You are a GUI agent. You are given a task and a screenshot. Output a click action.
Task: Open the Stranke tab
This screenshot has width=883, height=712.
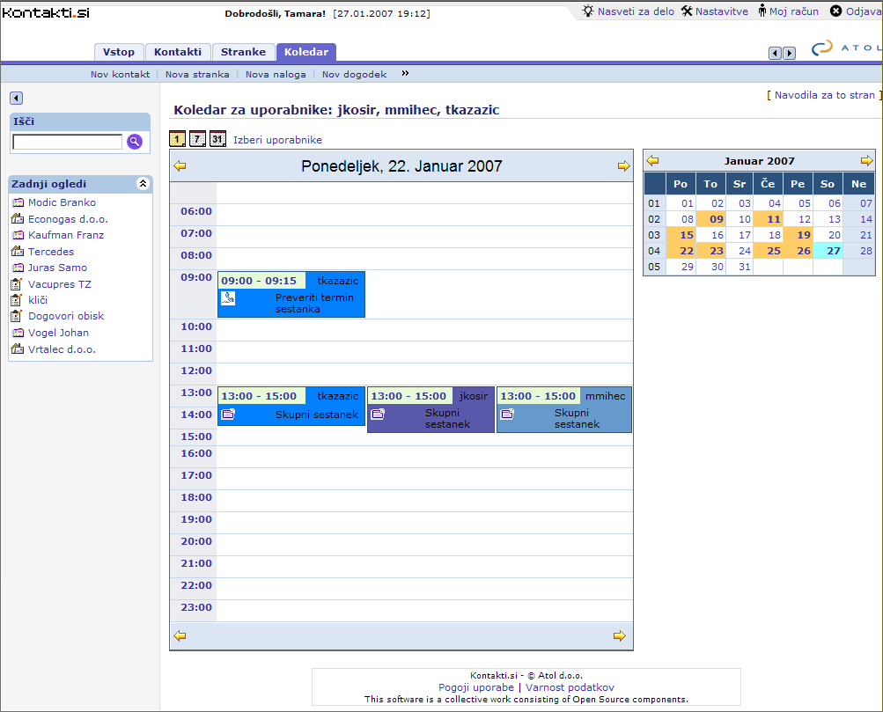click(x=243, y=52)
